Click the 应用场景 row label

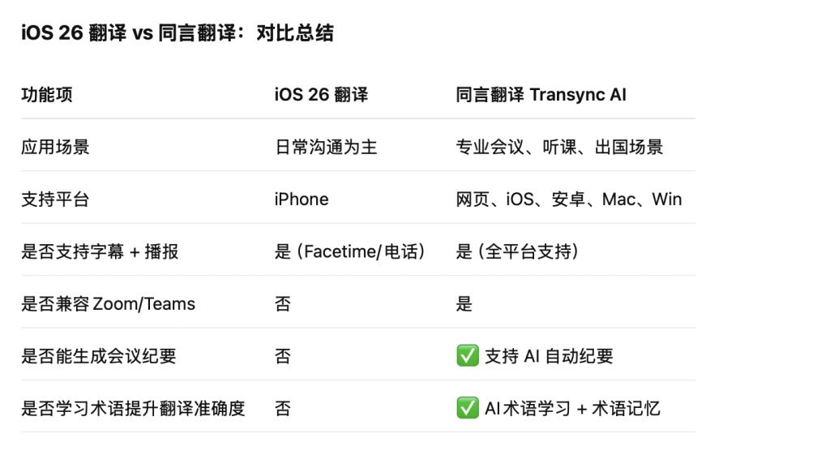(x=56, y=147)
